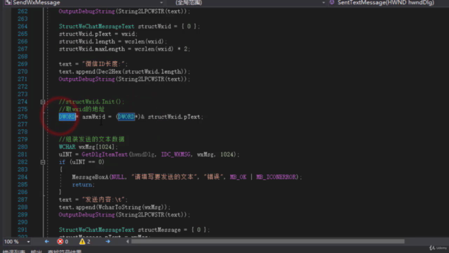Click the highlighted DWORD at line 276 start
The height and width of the screenshot is (253, 449).
67,117
